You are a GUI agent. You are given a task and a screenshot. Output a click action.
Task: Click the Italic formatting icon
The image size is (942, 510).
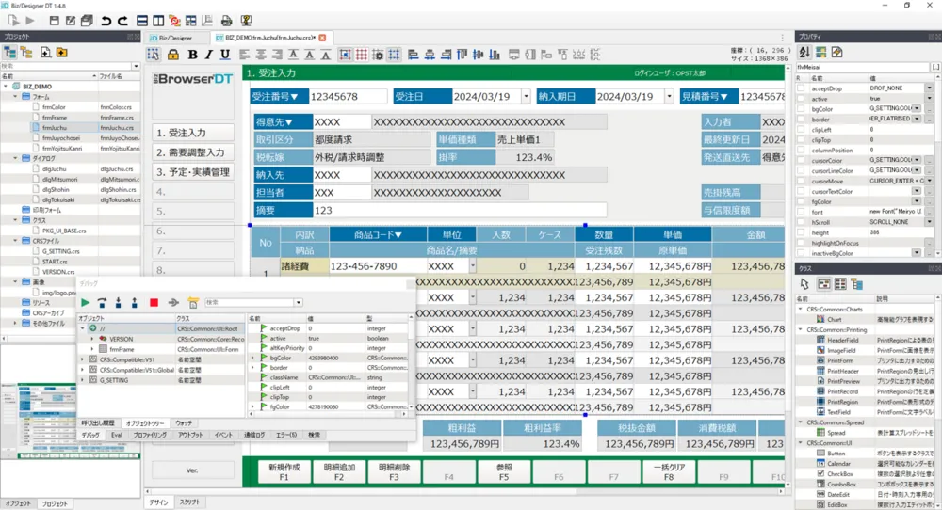[209, 55]
